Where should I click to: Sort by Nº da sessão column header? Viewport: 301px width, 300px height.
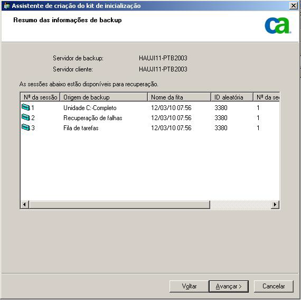pos(40,97)
